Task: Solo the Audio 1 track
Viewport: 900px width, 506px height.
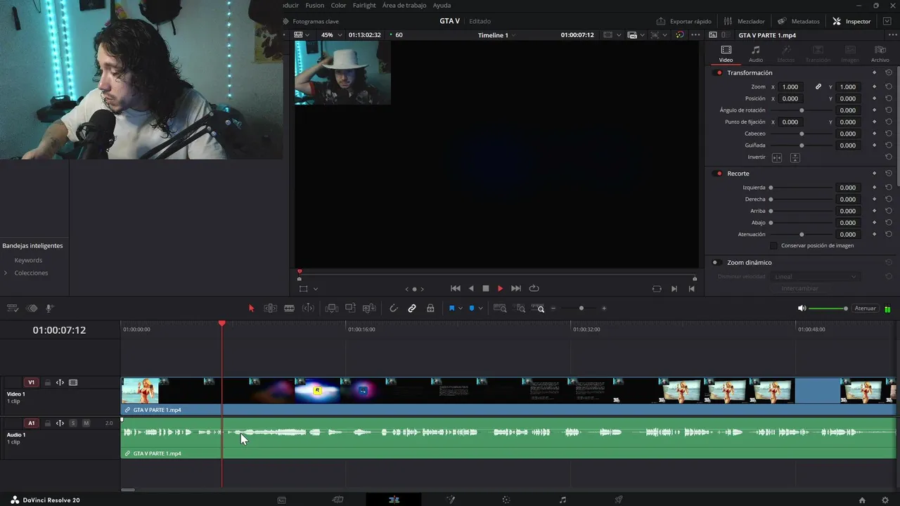Action: (73, 423)
